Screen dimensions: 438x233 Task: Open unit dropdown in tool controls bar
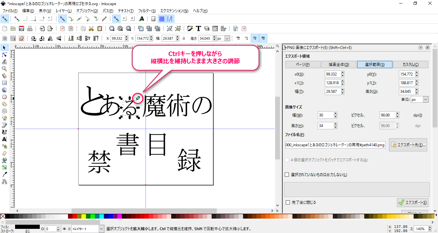click(x=227, y=38)
